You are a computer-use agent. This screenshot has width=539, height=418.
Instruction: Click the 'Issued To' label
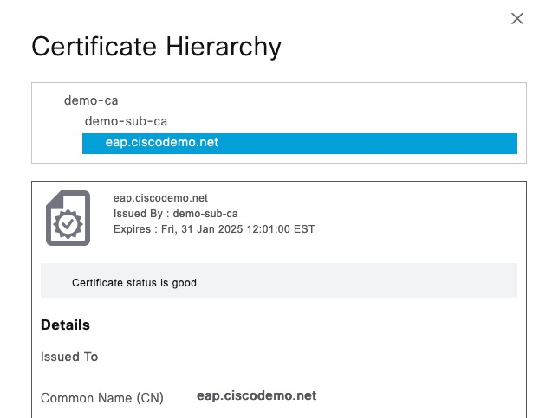coord(69,357)
